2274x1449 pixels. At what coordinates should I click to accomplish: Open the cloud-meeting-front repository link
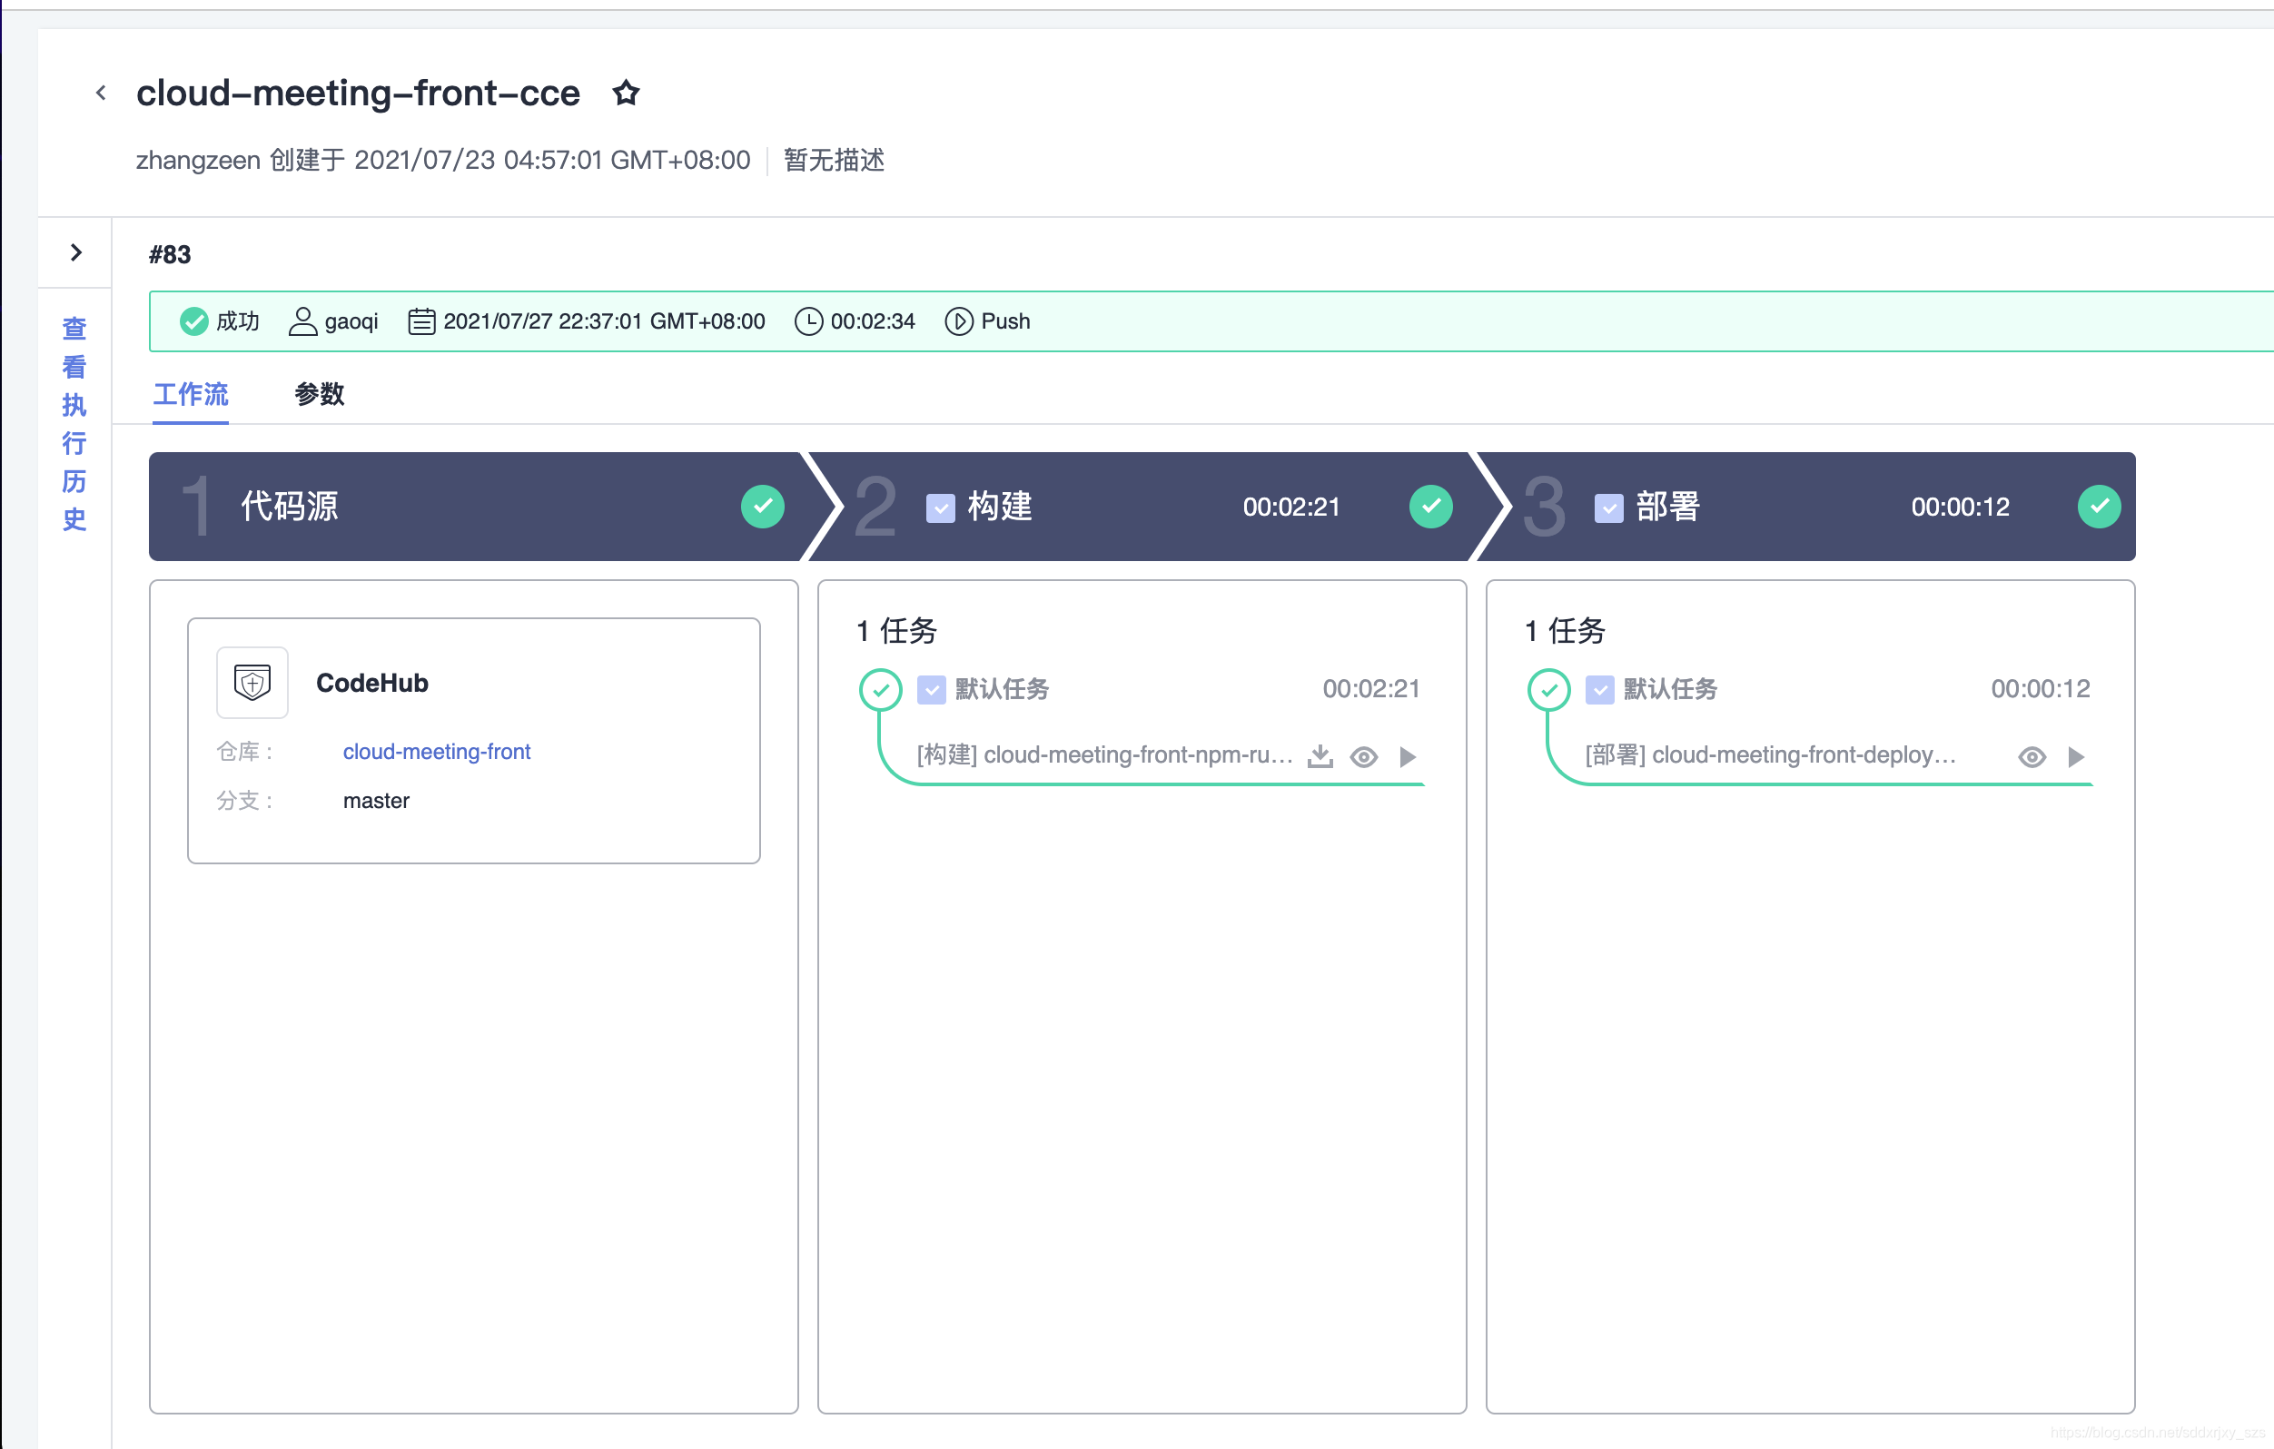click(436, 752)
